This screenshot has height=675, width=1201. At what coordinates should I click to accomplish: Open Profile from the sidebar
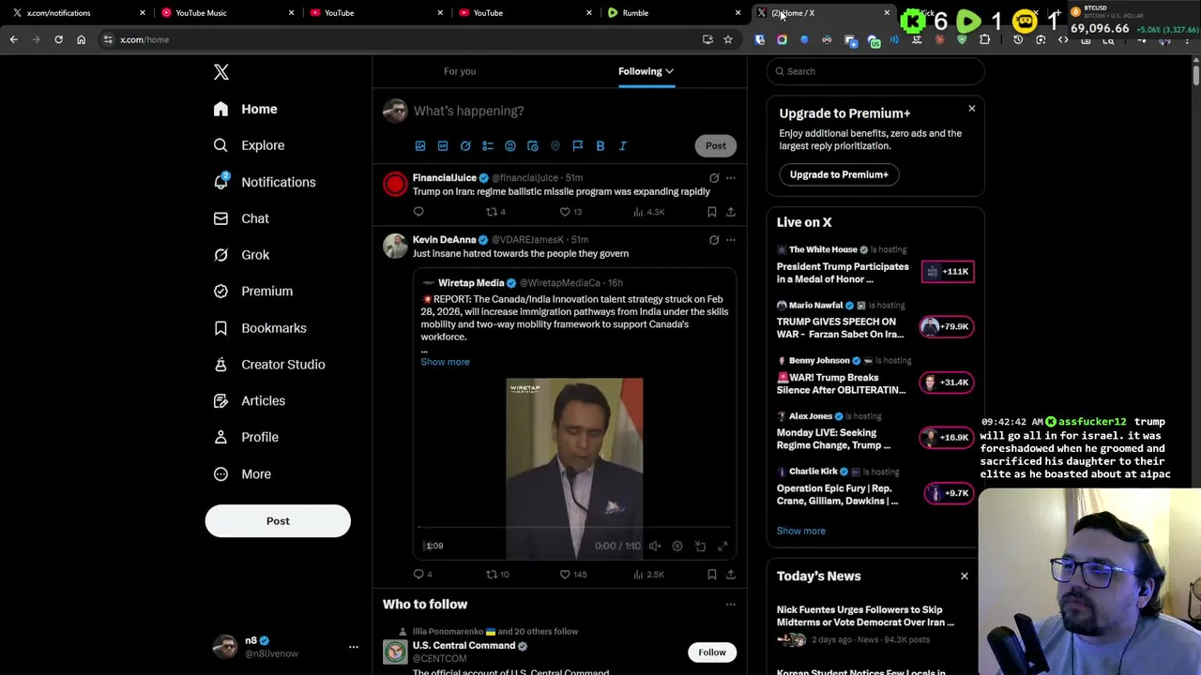[246, 437]
